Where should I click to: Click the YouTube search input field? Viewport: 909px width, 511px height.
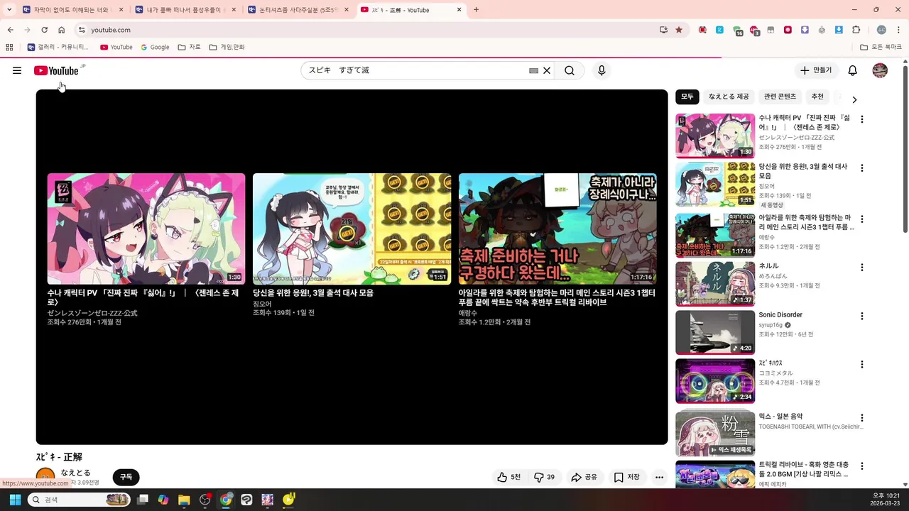point(415,70)
